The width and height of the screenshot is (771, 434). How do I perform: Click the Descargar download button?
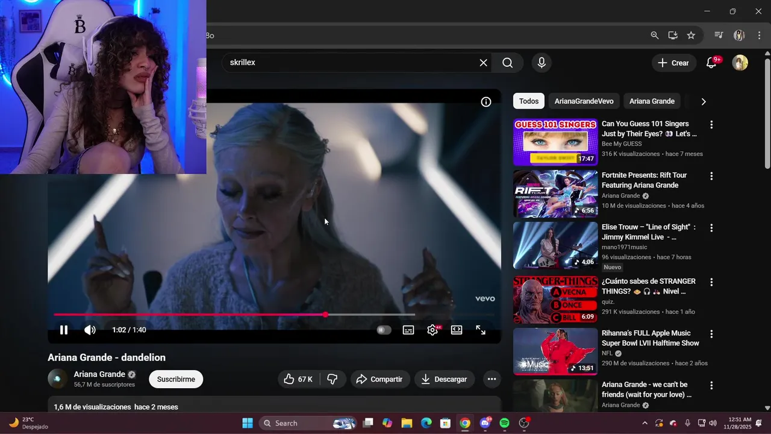tap(445, 379)
